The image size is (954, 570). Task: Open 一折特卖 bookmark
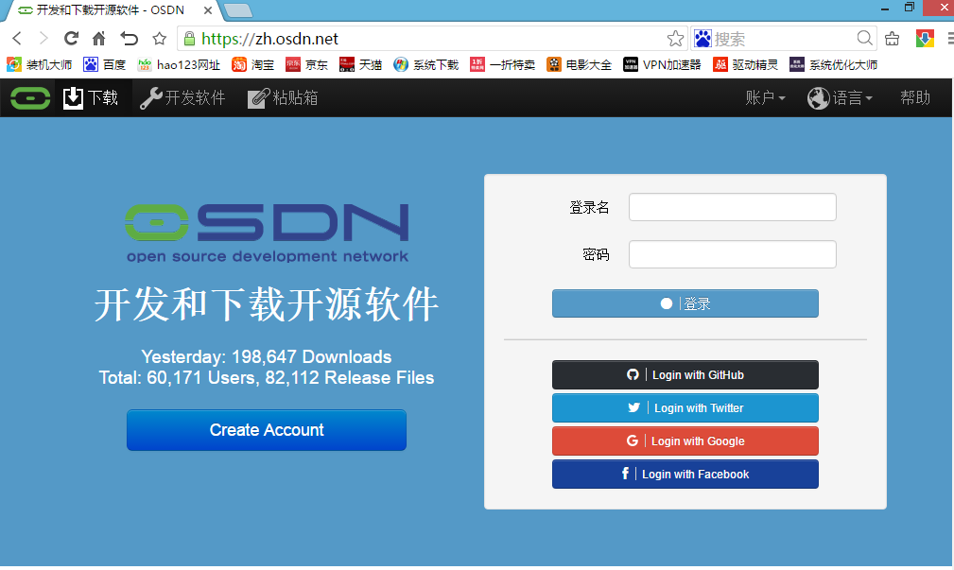click(x=503, y=64)
